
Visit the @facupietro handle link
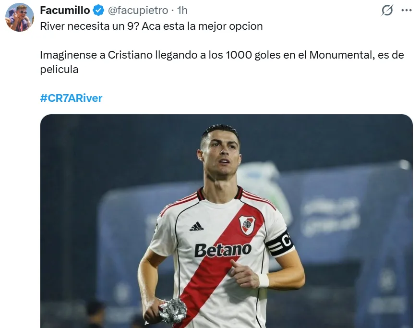(138, 11)
